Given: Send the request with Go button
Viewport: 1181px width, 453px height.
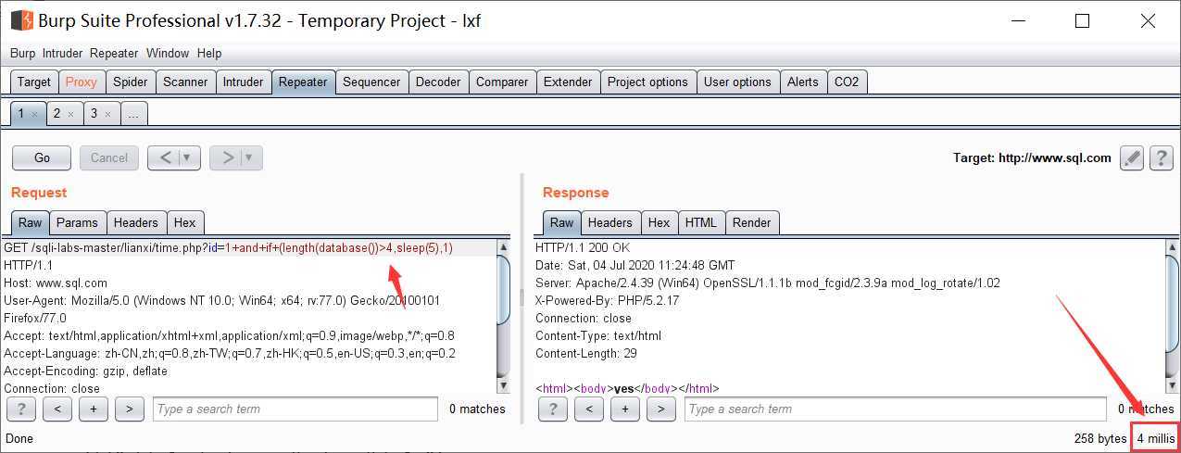Looking at the screenshot, I should (x=43, y=157).
